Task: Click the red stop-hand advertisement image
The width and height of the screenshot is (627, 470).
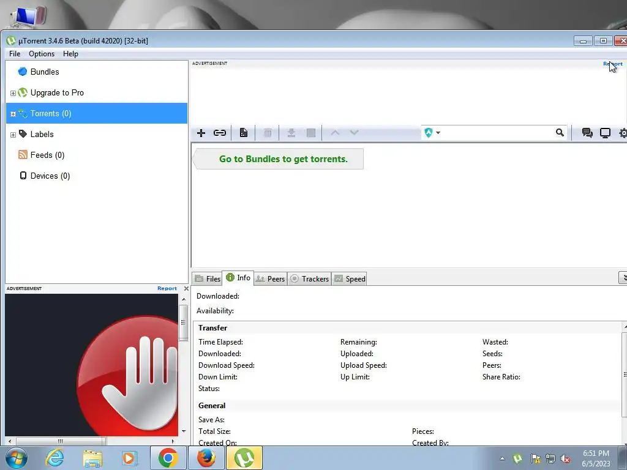Action: pos(92,365)
